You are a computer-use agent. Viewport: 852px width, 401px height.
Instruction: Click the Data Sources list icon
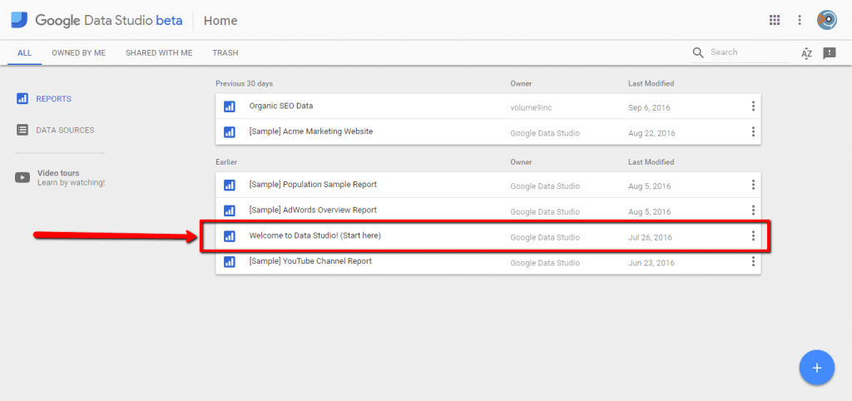tap(22, 130)
